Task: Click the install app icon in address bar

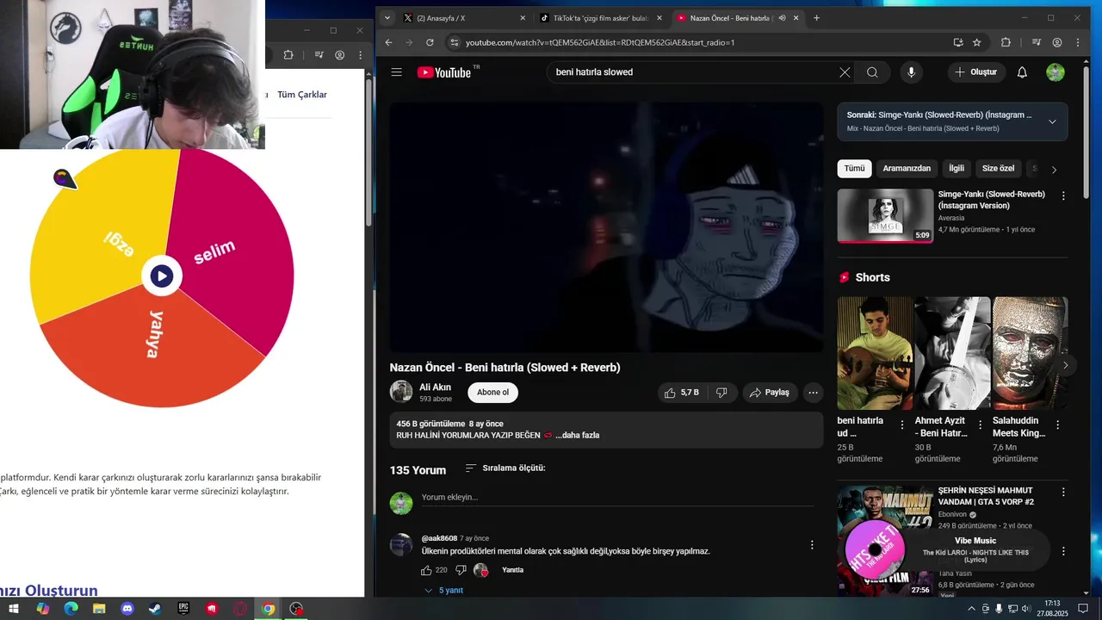Action: tap(958, 42)
